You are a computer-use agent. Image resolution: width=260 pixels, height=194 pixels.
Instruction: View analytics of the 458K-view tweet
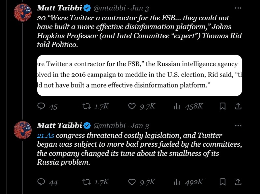click(x=177, y=106)
